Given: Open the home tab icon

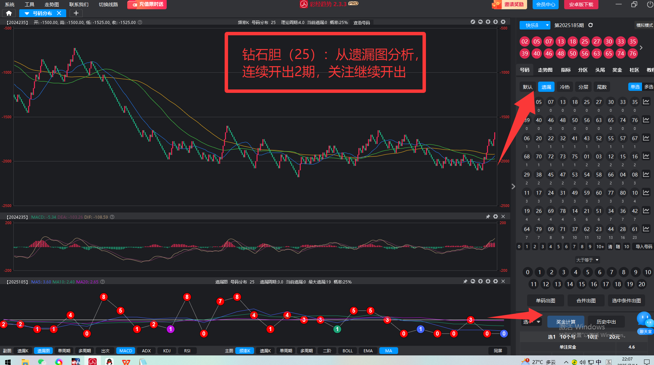Looking at the screenshot, I should tap(9, 13).
